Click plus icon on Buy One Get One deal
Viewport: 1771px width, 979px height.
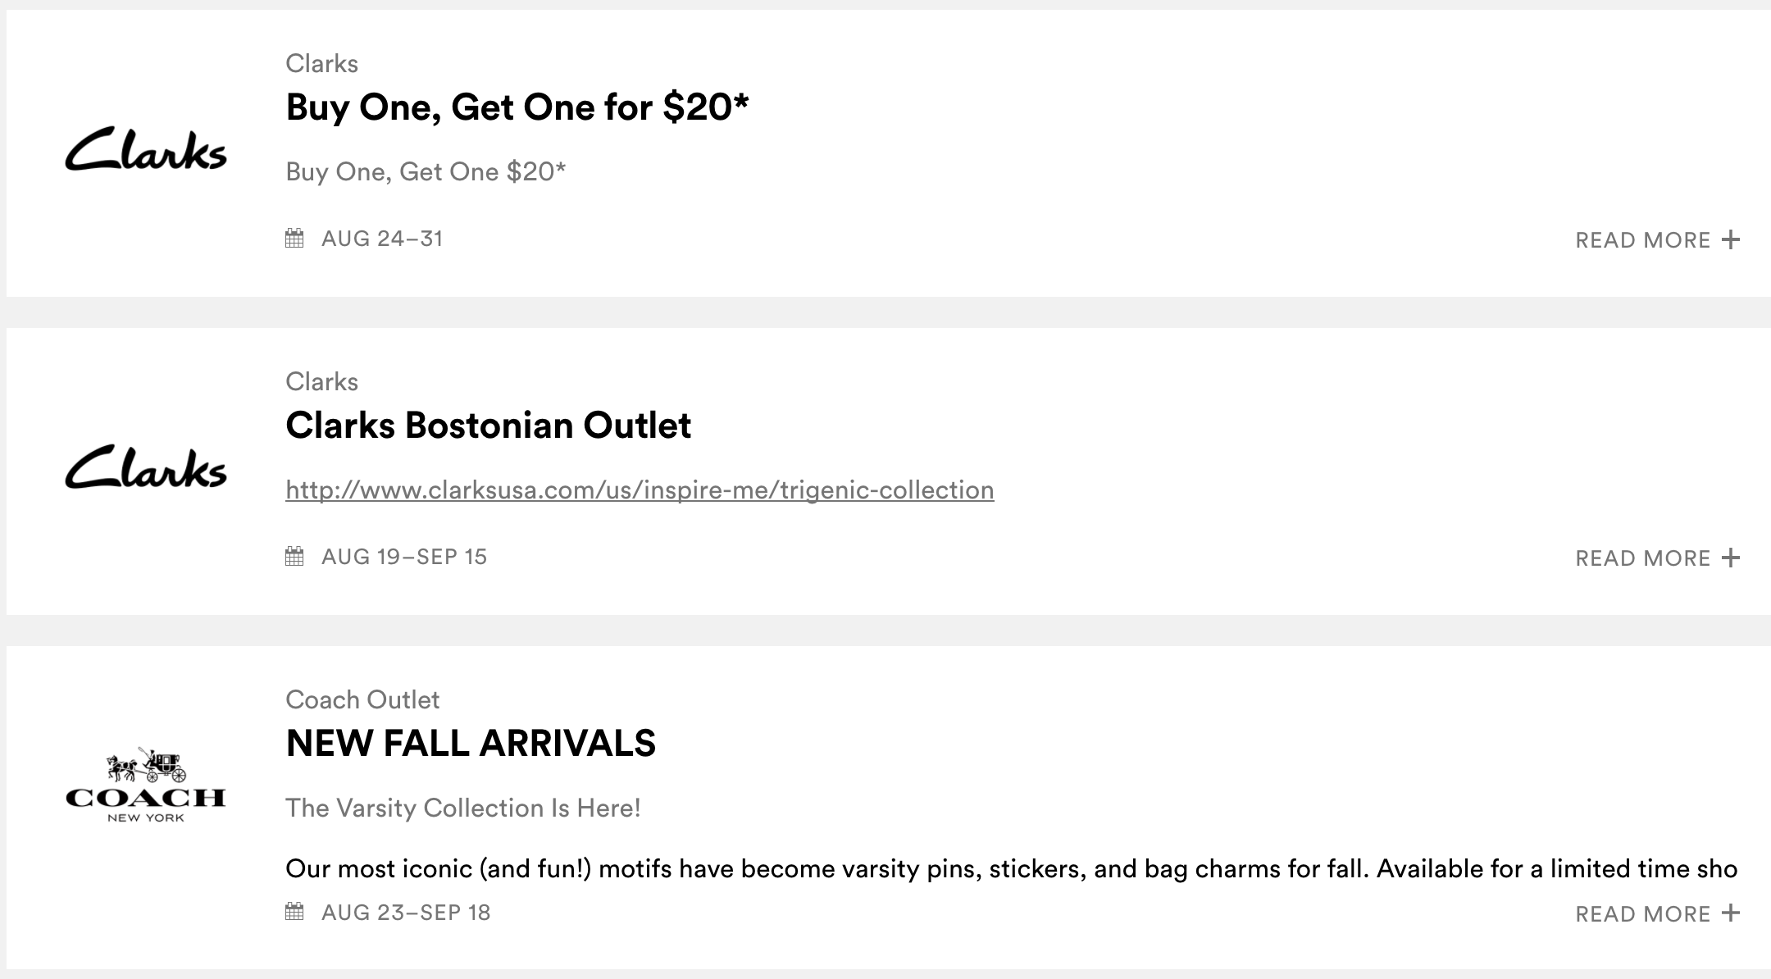tap(1731, 239)
